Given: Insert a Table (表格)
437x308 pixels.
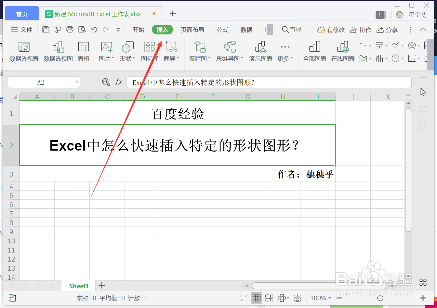Looking at the screenshot, I should coord(84,51).
